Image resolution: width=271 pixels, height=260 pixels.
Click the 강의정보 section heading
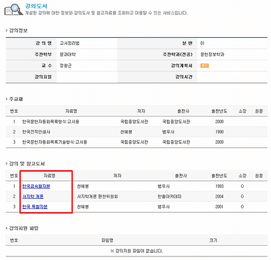[x=18, y=30]
